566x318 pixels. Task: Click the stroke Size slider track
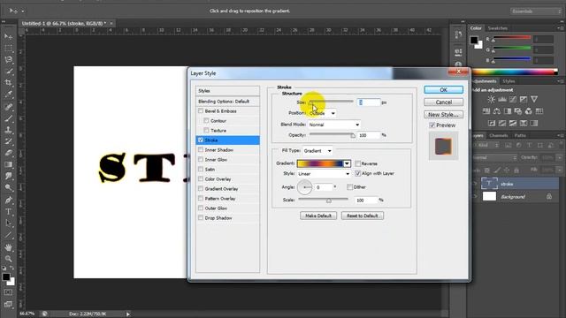click(331, 102)
